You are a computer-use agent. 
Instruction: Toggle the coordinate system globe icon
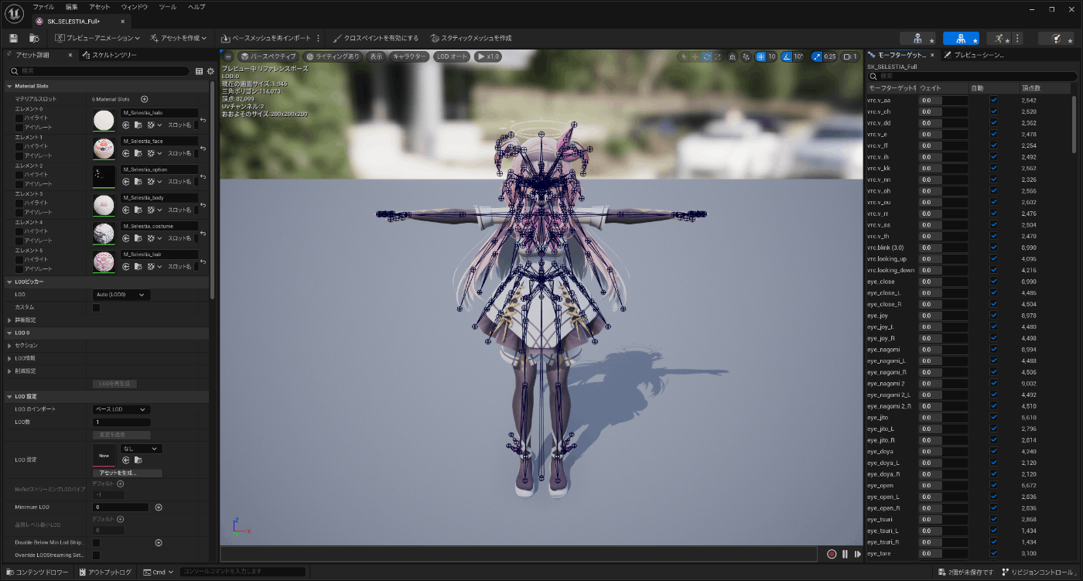734,56
